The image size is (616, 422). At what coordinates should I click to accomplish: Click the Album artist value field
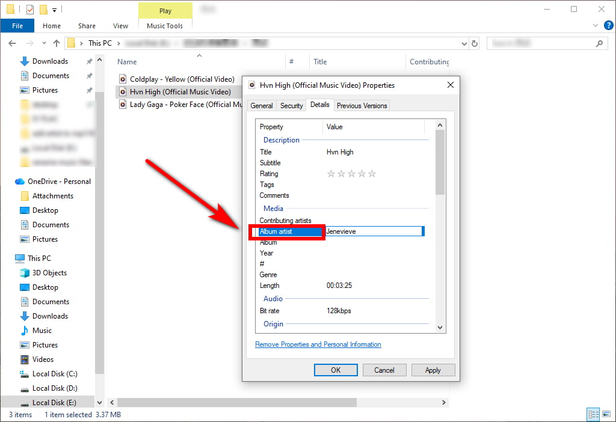pos(373,231)
